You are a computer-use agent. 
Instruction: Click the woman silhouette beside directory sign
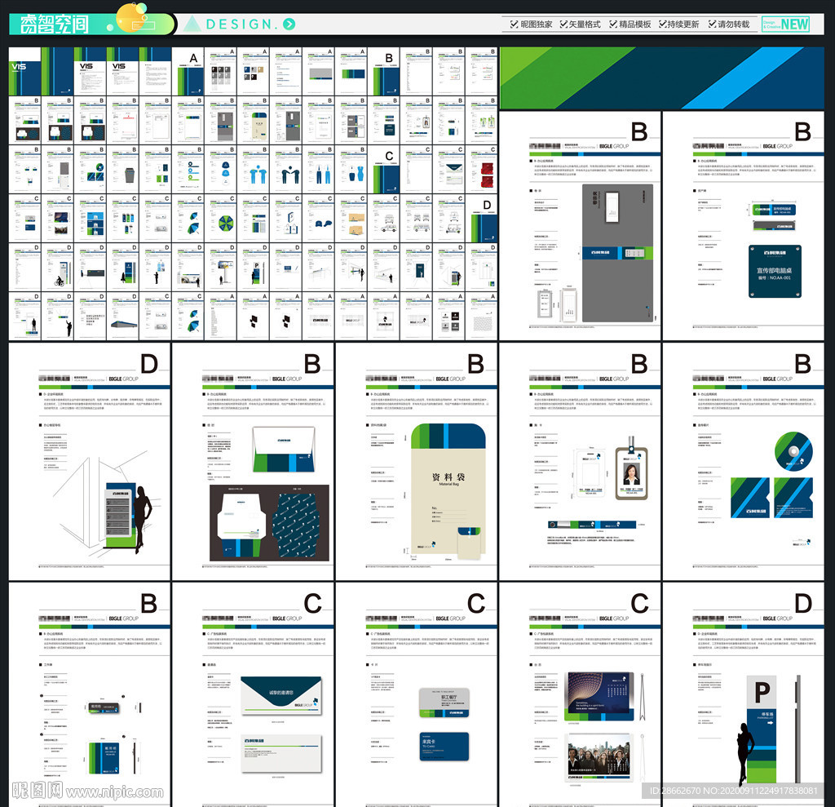click(x=141, y=522)
